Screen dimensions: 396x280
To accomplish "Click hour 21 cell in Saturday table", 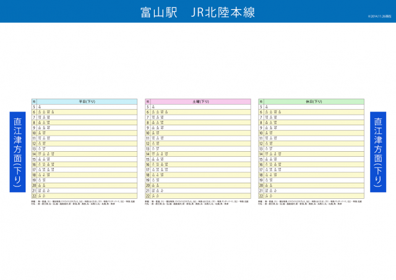I will click(x=148, y=191).
